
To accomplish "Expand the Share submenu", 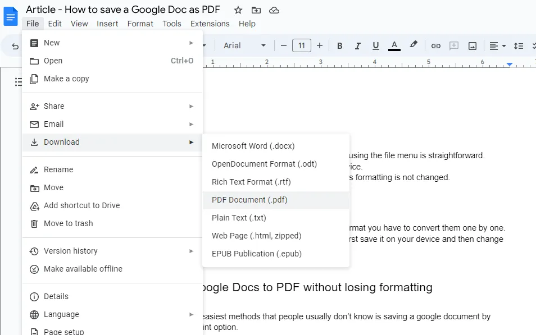I will point(112,106).
